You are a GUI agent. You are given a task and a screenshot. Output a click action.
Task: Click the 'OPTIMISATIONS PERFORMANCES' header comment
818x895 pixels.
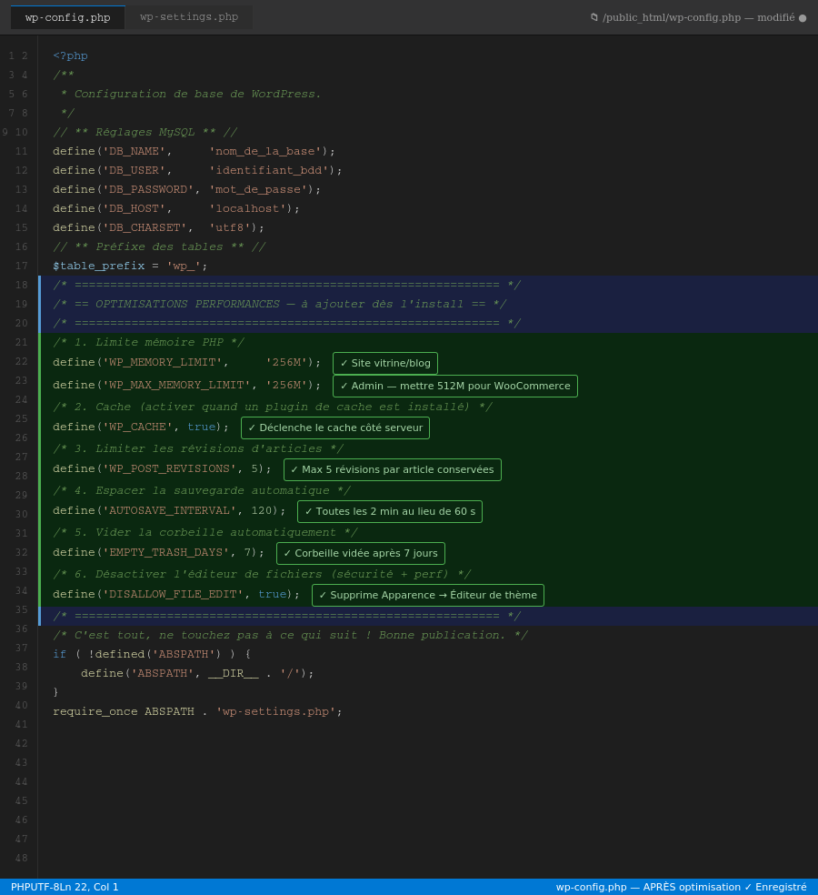(x=280, y=304)
